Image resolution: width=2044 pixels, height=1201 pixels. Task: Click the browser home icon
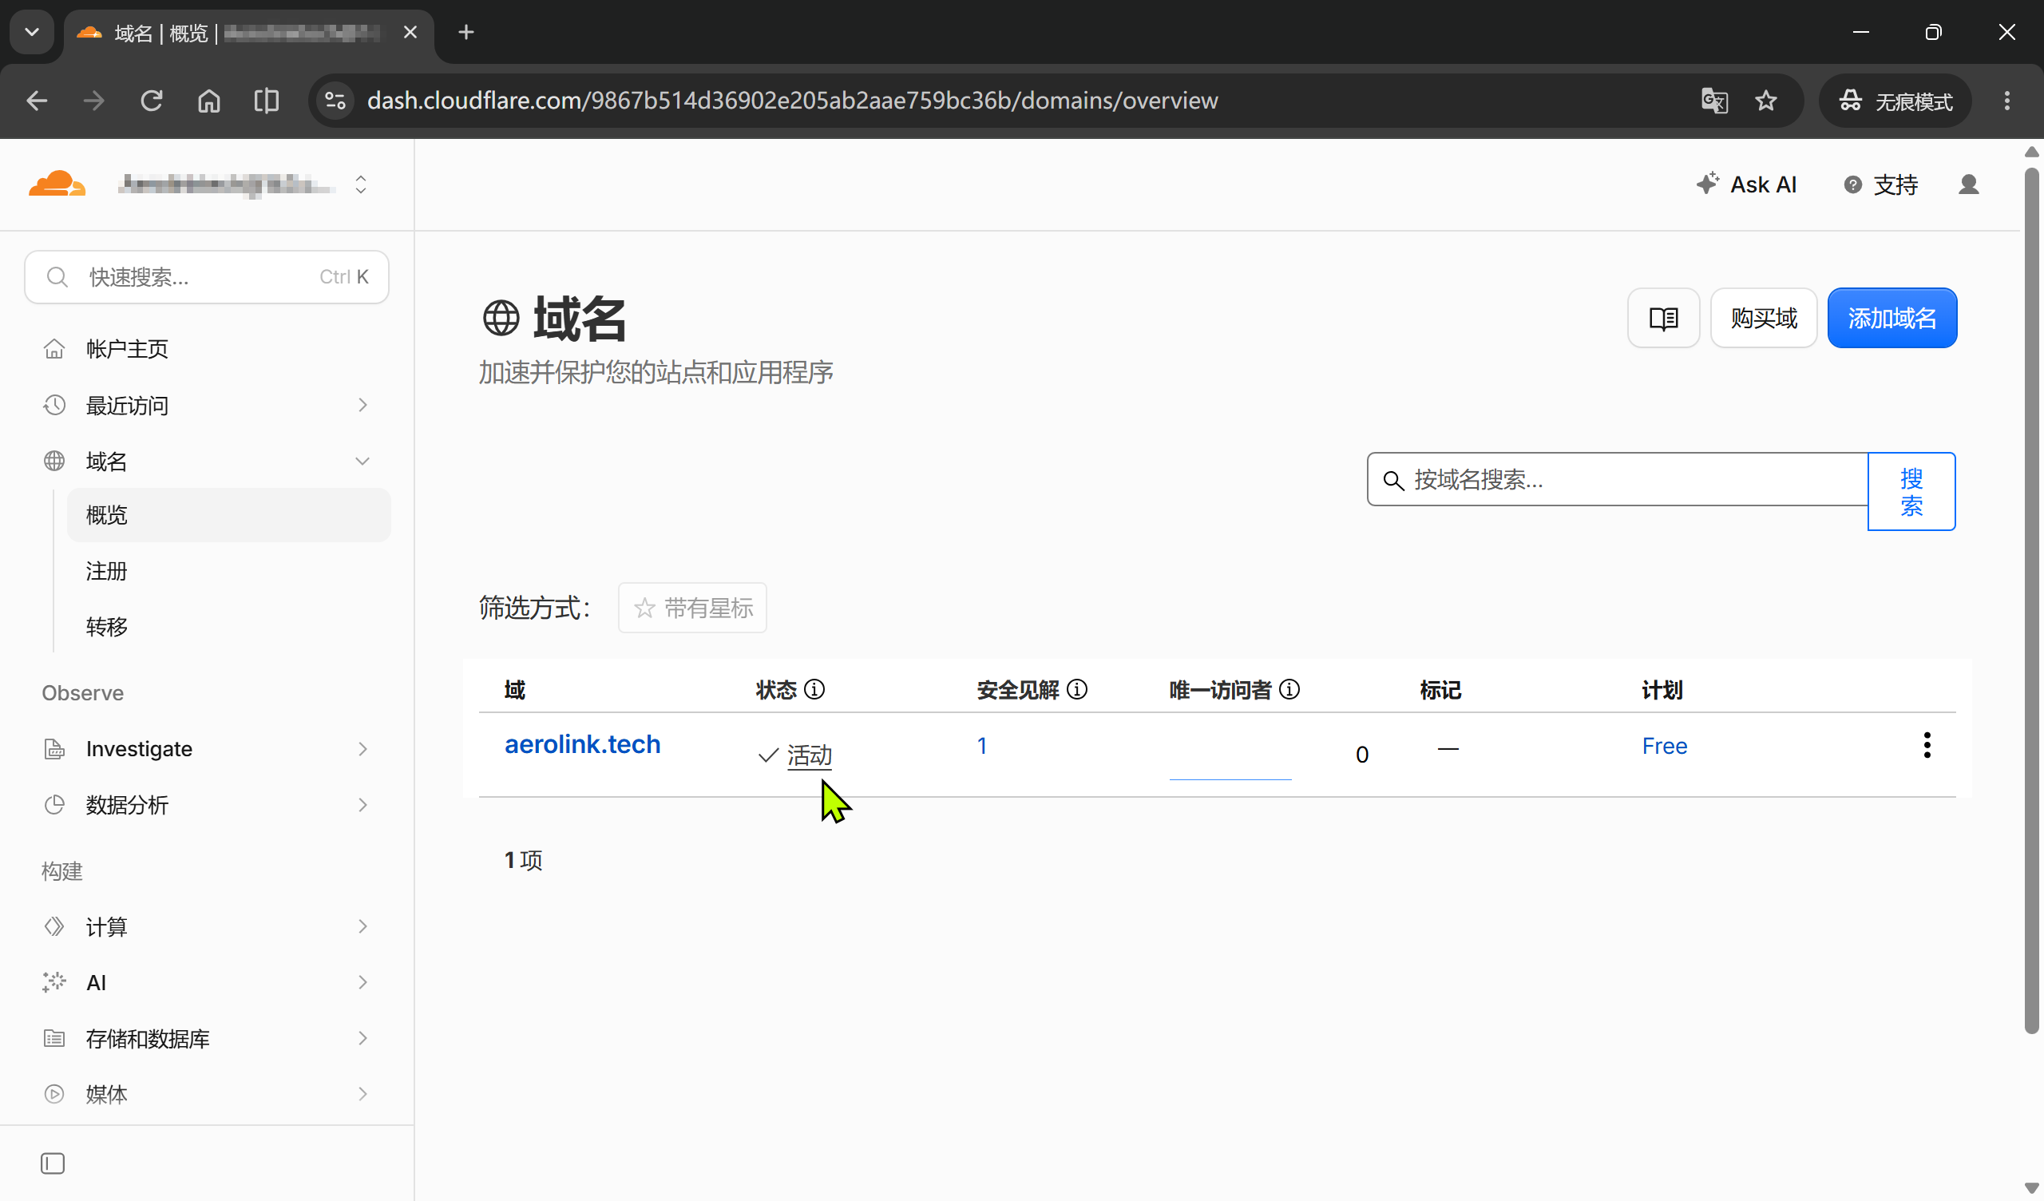point(209,101)
